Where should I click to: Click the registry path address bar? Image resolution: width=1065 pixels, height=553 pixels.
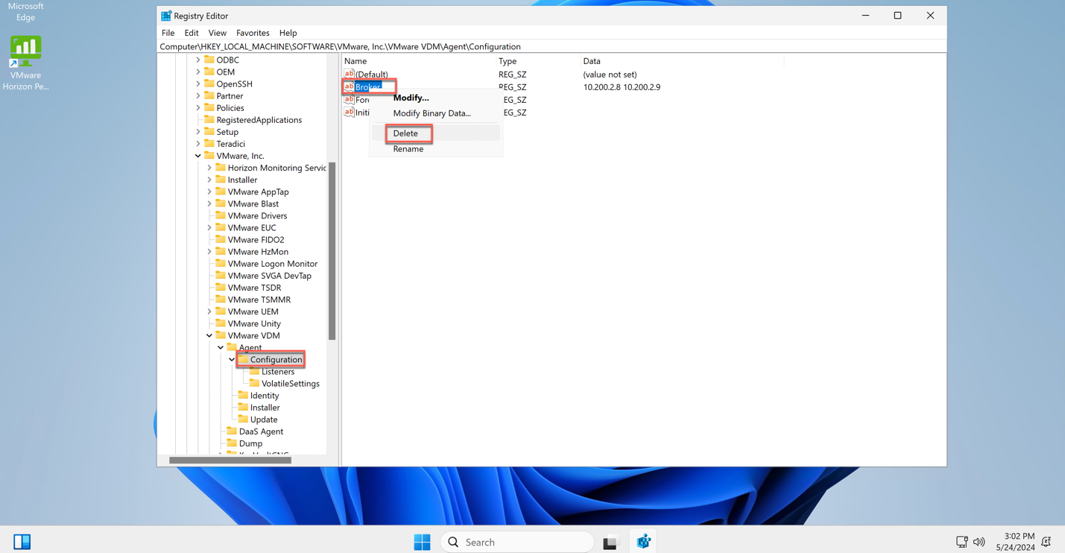(552, 46)
